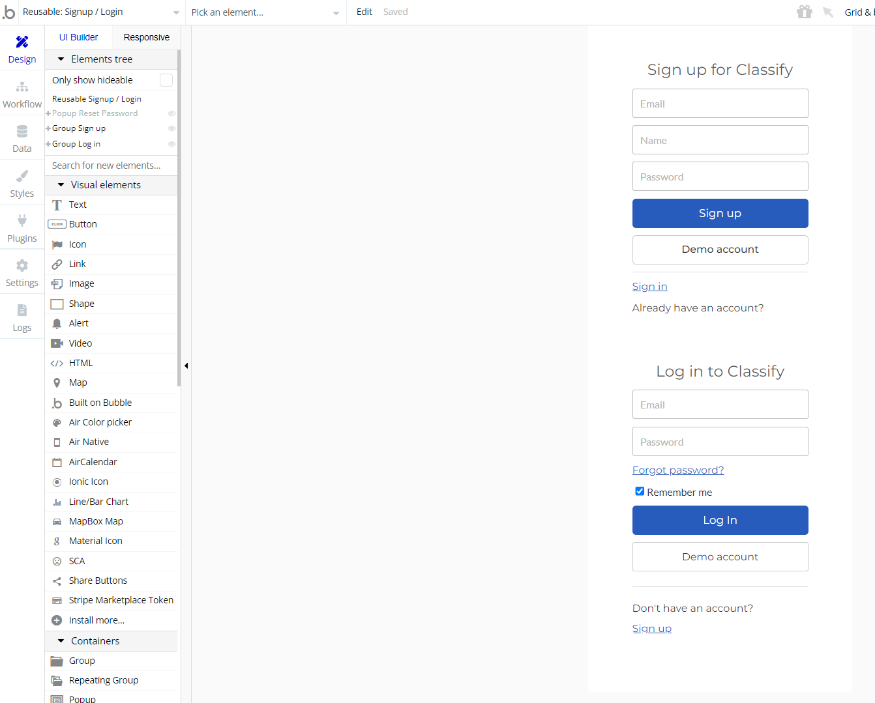Collapse the Visual elements section
Screen dimensions: 875x703
tap(61, 185)
